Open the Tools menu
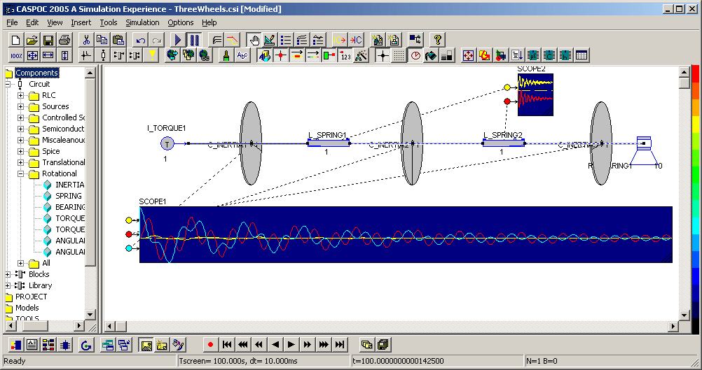This screenshot has width=702, height=370. [109, 22]
